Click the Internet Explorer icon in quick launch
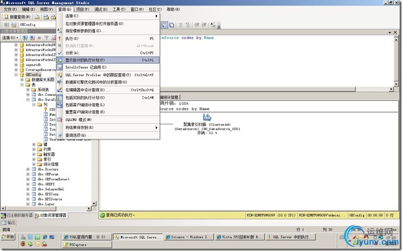 click(44, 237)
